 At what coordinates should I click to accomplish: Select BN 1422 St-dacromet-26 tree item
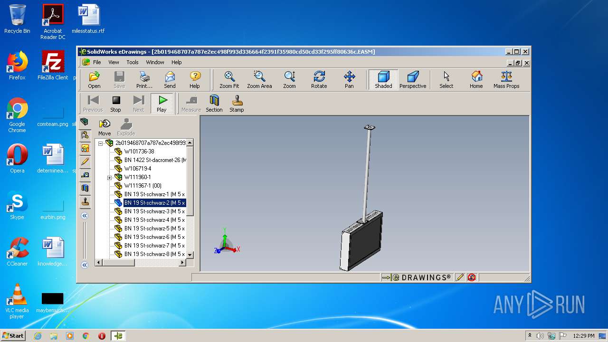155,160
